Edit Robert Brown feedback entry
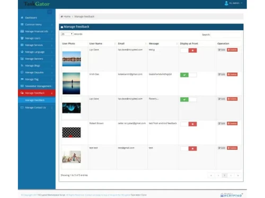The height and width of the screenshot is (198, 265). (x=222, y=124)
